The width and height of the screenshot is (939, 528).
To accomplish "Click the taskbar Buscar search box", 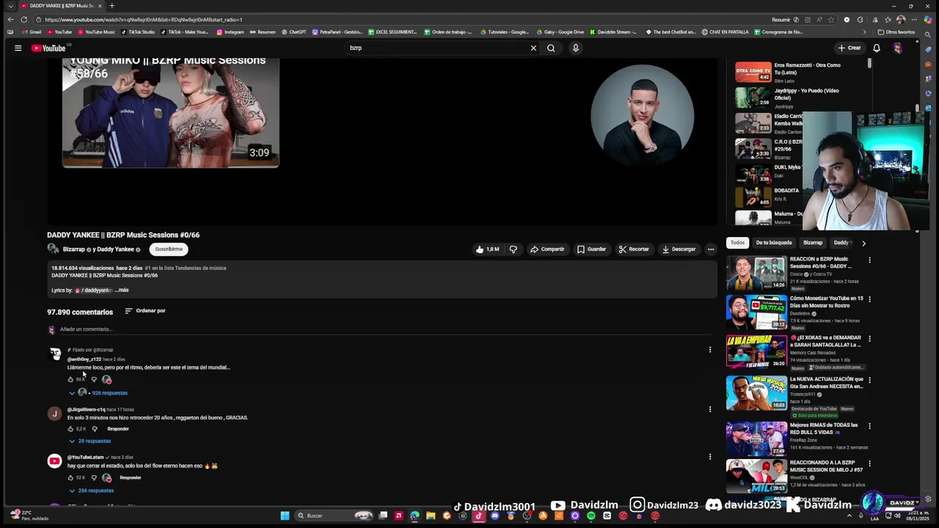I will pyautogui.click(x=334, y=516).
